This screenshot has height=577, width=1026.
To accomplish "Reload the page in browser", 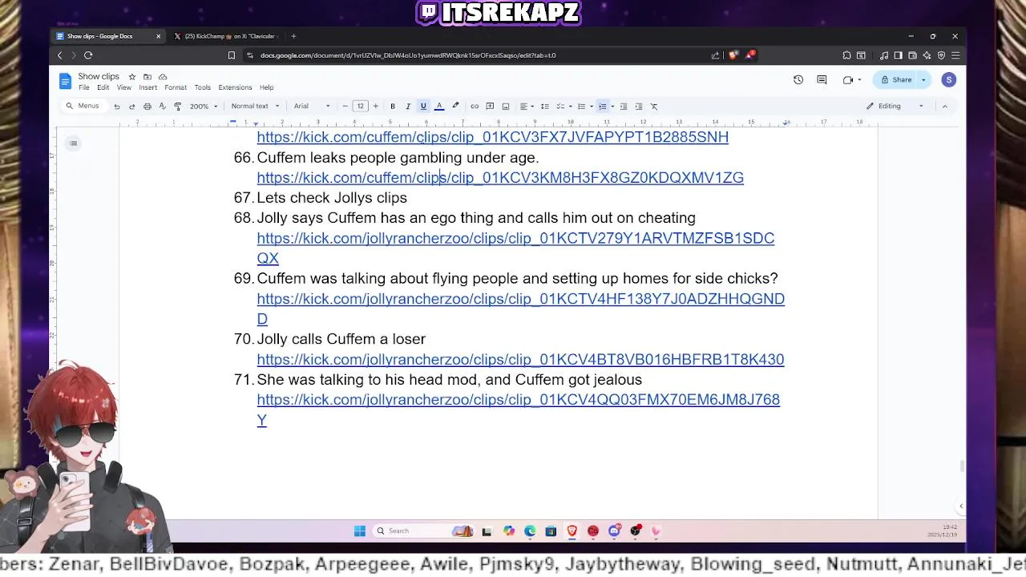I will [x=88, y=55].
